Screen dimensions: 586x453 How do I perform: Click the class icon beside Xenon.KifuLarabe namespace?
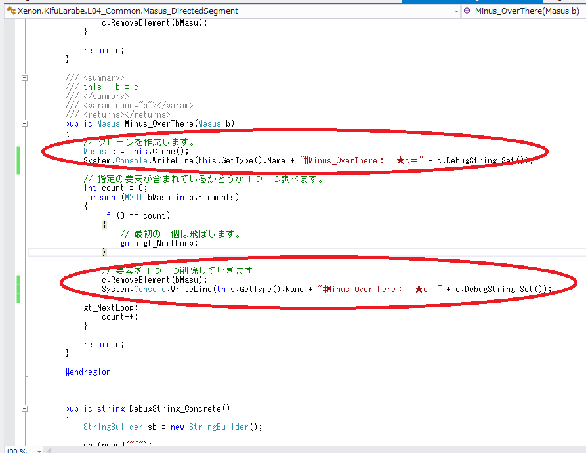pos(11,11)
